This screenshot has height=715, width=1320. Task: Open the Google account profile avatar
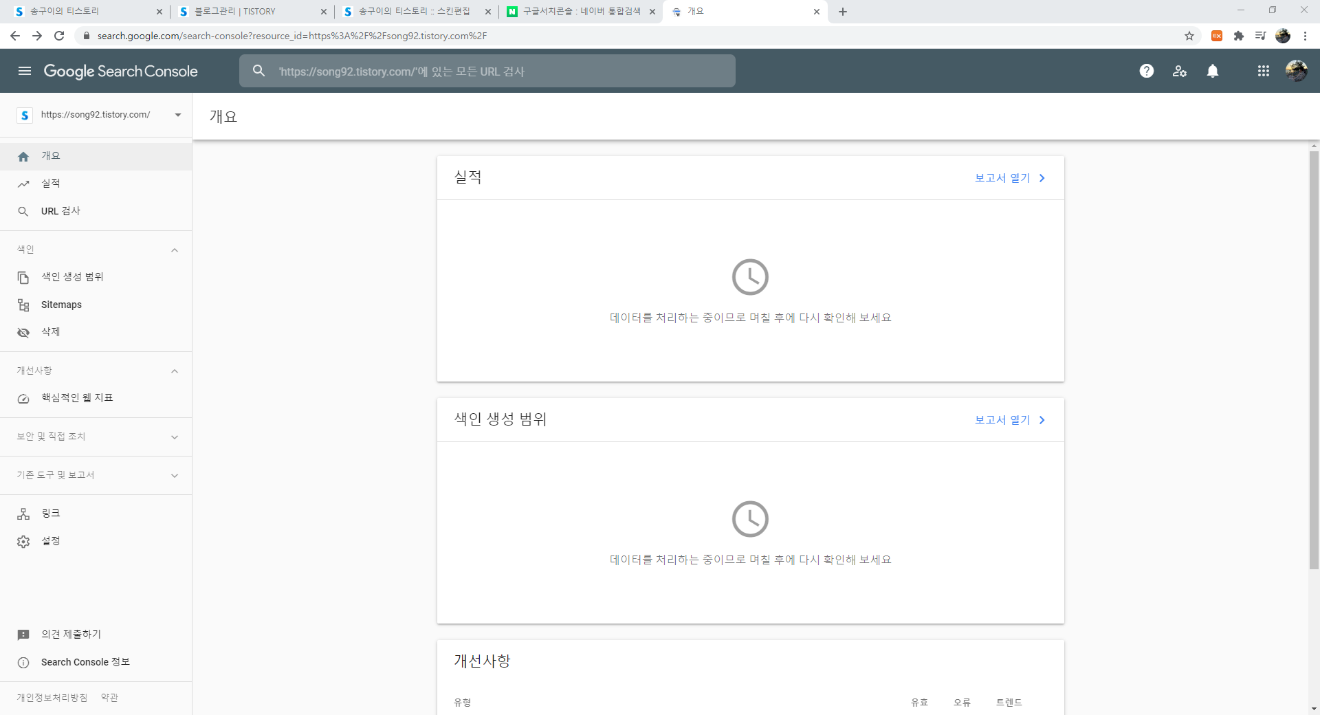click(1297, 71)
